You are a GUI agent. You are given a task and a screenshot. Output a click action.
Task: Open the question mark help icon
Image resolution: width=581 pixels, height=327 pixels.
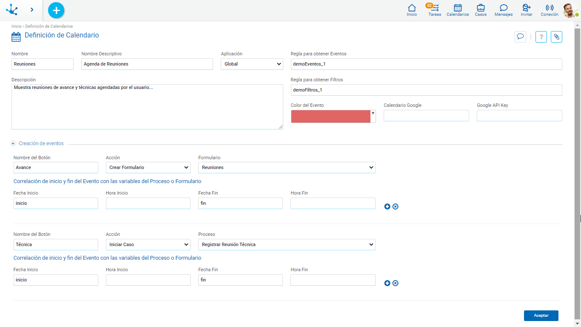[x=541, y=37]
